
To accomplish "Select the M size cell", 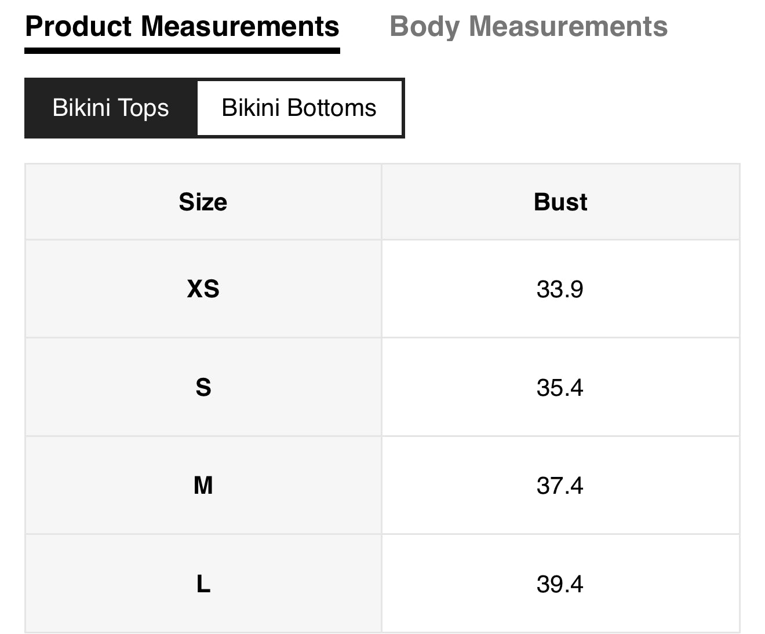I will click(203, 485).
